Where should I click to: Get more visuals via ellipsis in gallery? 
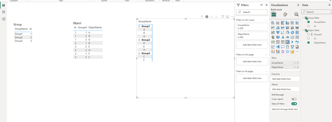297,51
